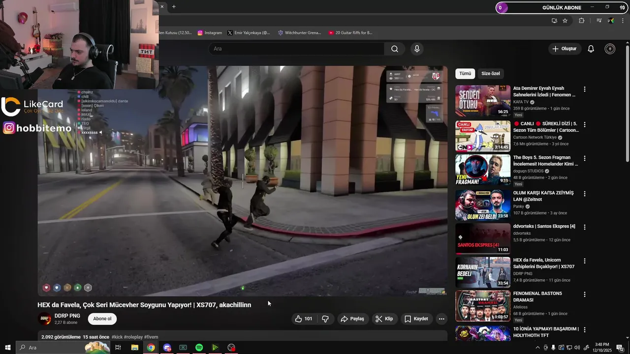The width and height of the screenshot is (630, 354).
Task: Open YouTube account avatar menu
Action: tap(610, 49)
